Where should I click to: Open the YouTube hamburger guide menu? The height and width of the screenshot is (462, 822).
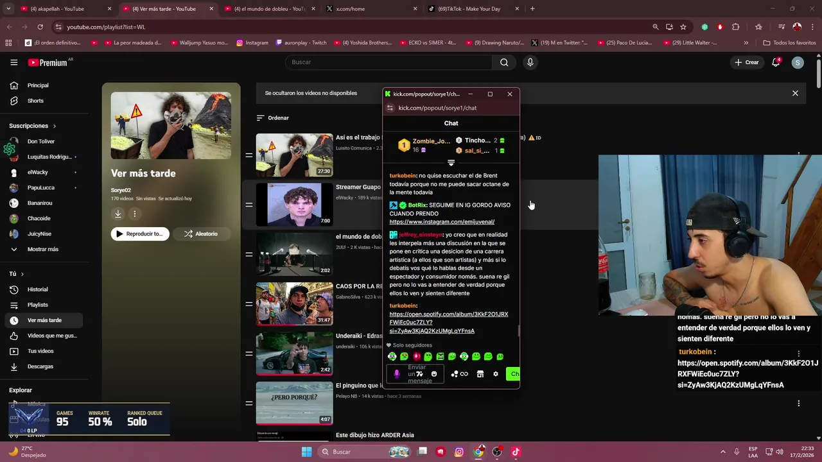[13, 62]
